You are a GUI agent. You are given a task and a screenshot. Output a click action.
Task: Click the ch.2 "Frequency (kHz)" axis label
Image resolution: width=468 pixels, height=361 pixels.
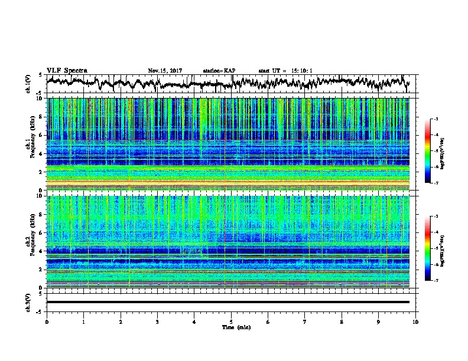coord(32,235)
